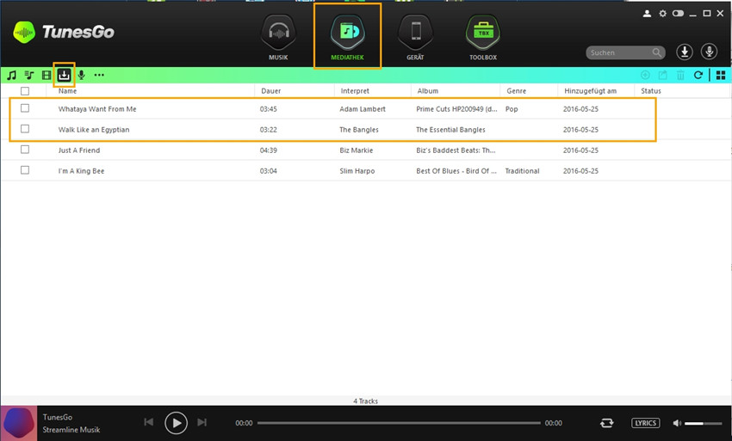Image resolution: width=732 pixels, height=441 pixels.
Task: Switch to grid view
Action: 721,75
